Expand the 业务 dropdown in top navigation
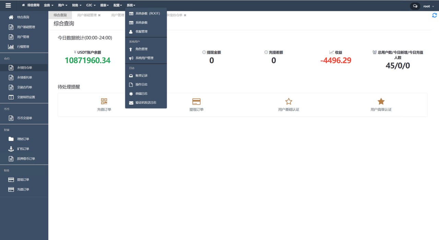 coord(49,5)
